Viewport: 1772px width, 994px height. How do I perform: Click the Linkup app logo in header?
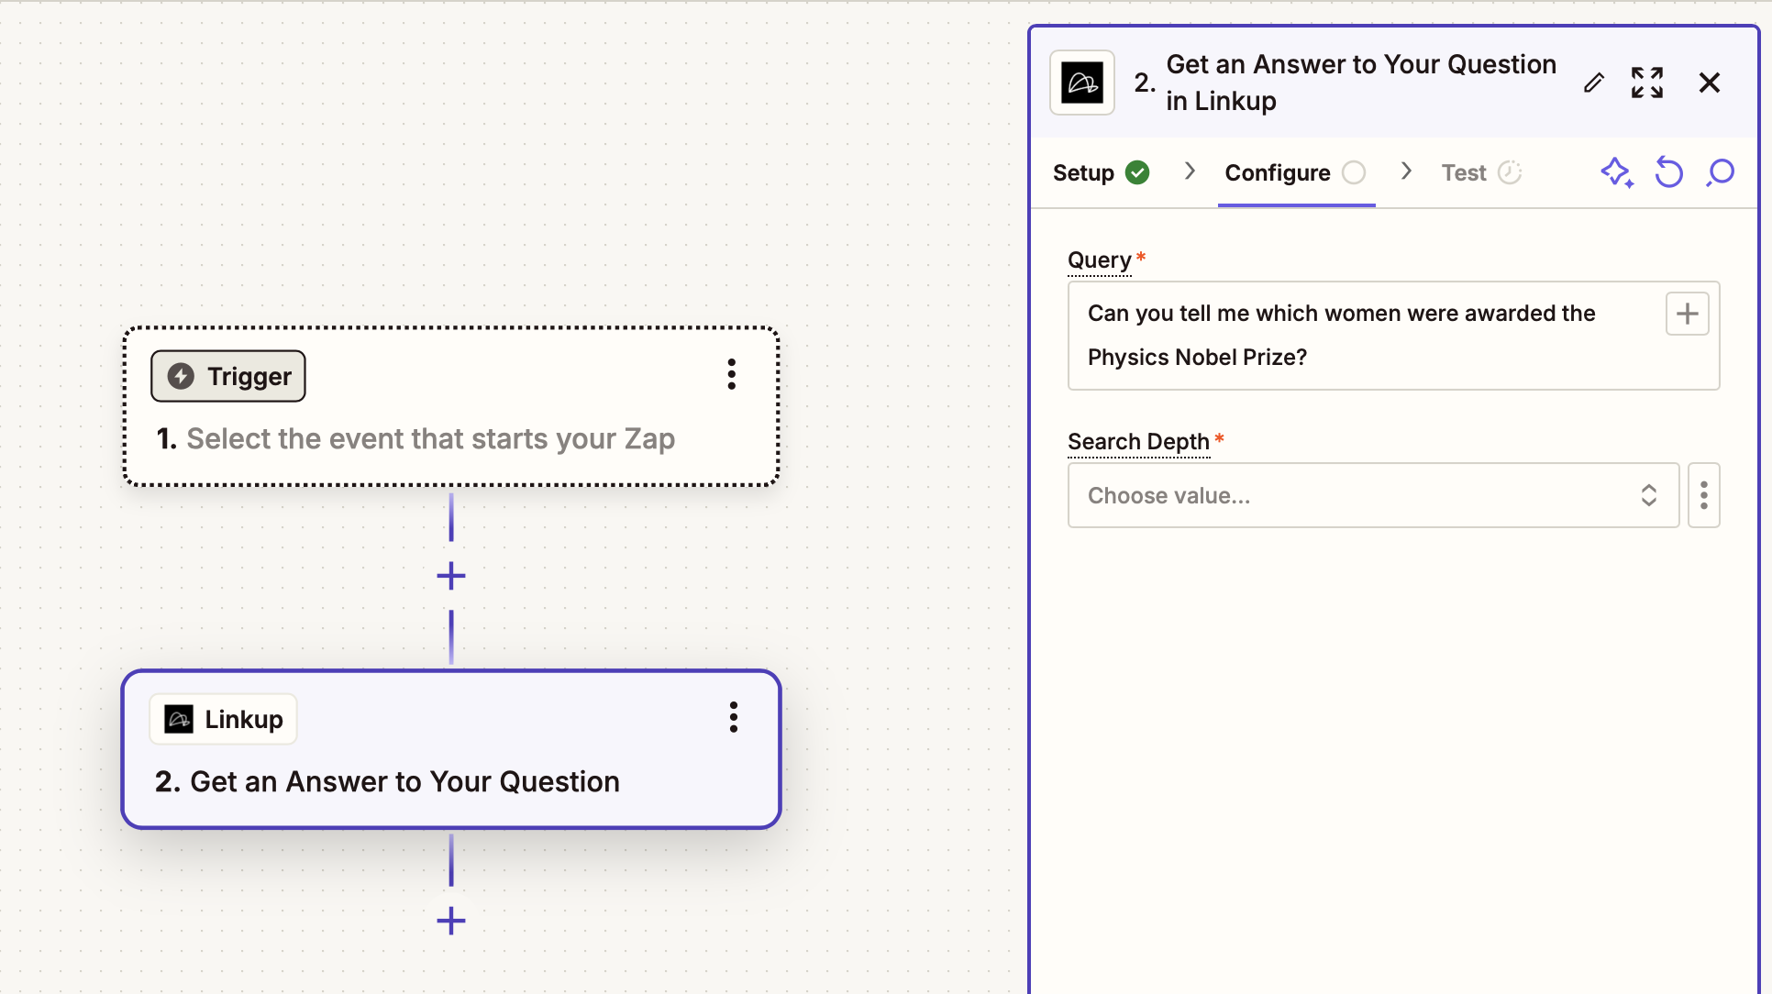click(1082, 83)
